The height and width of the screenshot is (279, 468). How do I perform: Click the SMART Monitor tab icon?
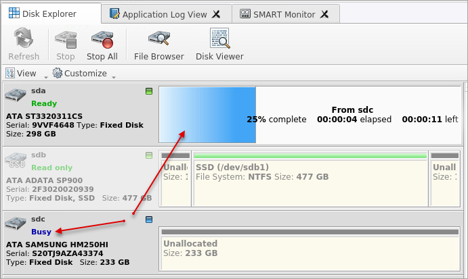245,14
